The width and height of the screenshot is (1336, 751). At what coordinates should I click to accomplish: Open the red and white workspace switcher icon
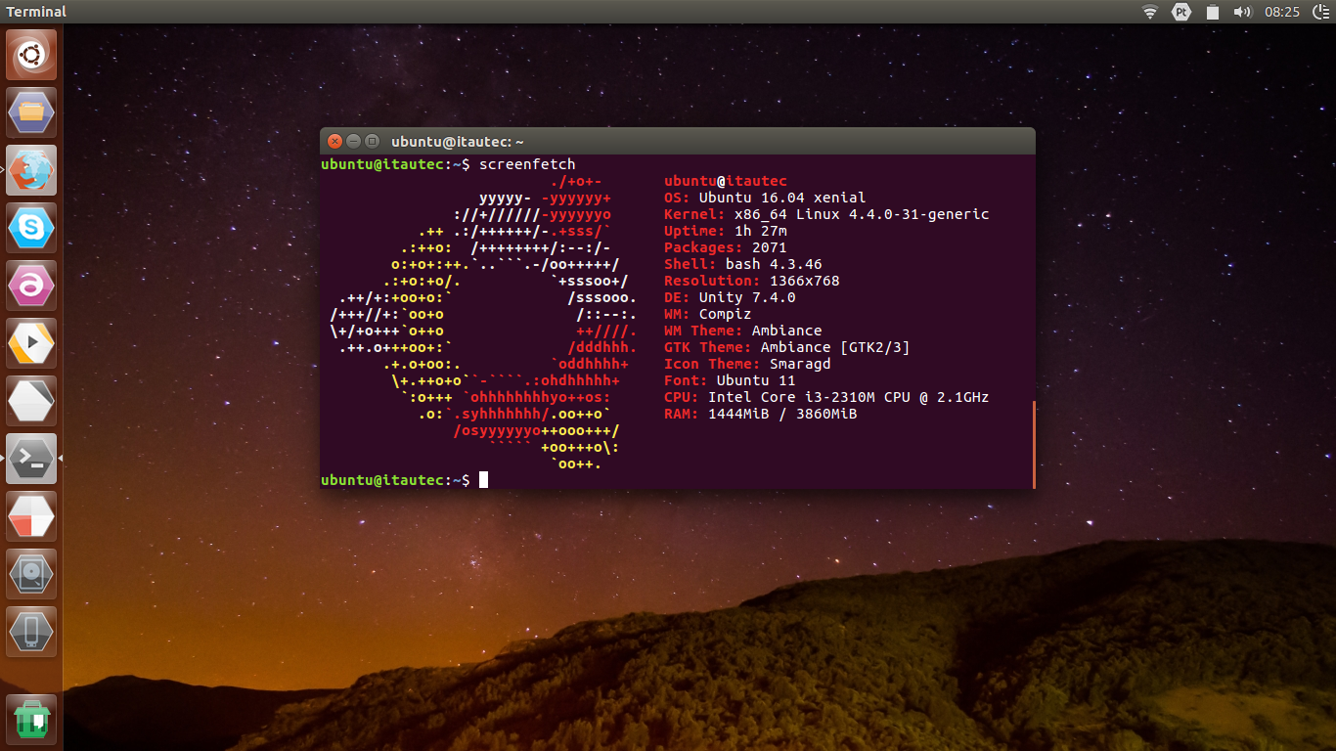point(31,516)
